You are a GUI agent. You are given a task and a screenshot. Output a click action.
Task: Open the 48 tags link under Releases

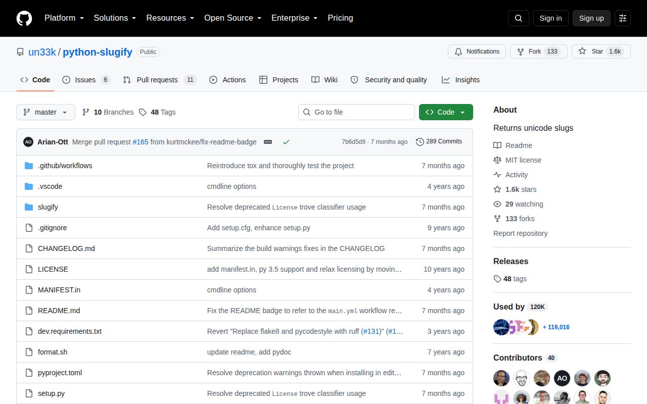(510, 279)
